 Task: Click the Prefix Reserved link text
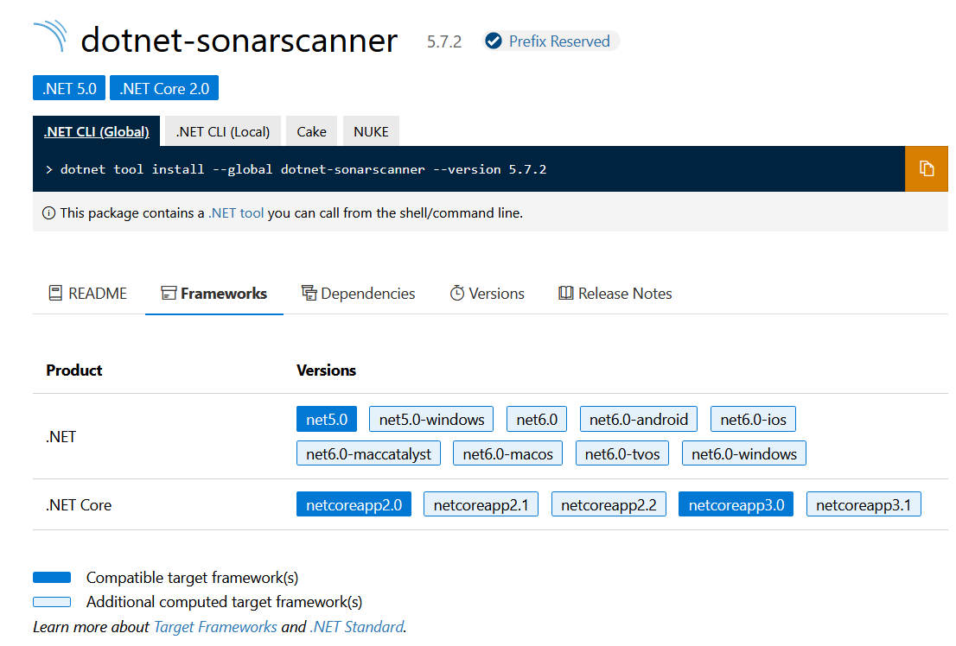pos(559,41)
